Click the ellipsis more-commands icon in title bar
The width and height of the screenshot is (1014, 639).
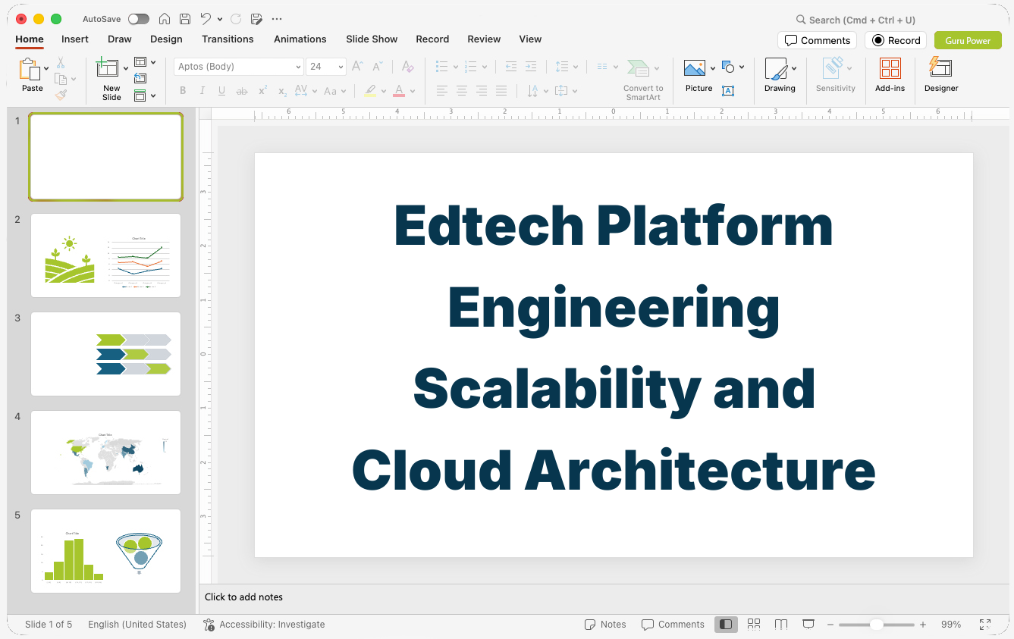(x=277, y=19)
